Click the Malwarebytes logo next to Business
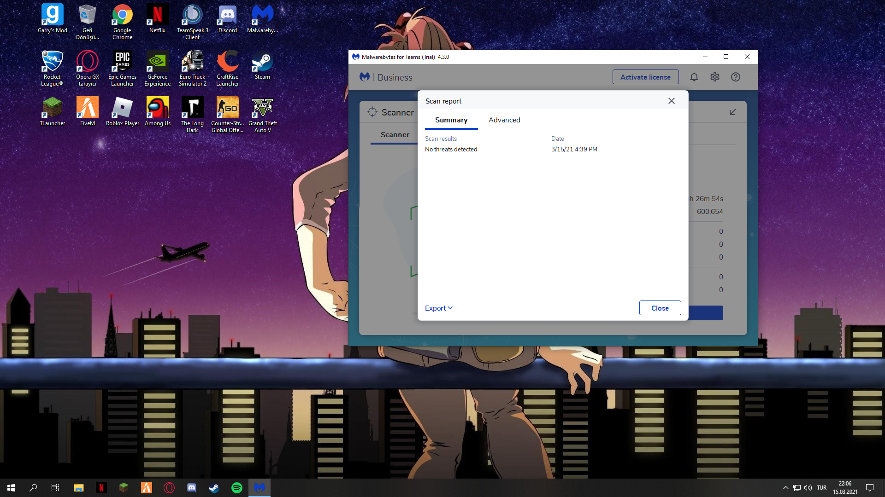This screenshot has width=885, height=497. point(365,77)
